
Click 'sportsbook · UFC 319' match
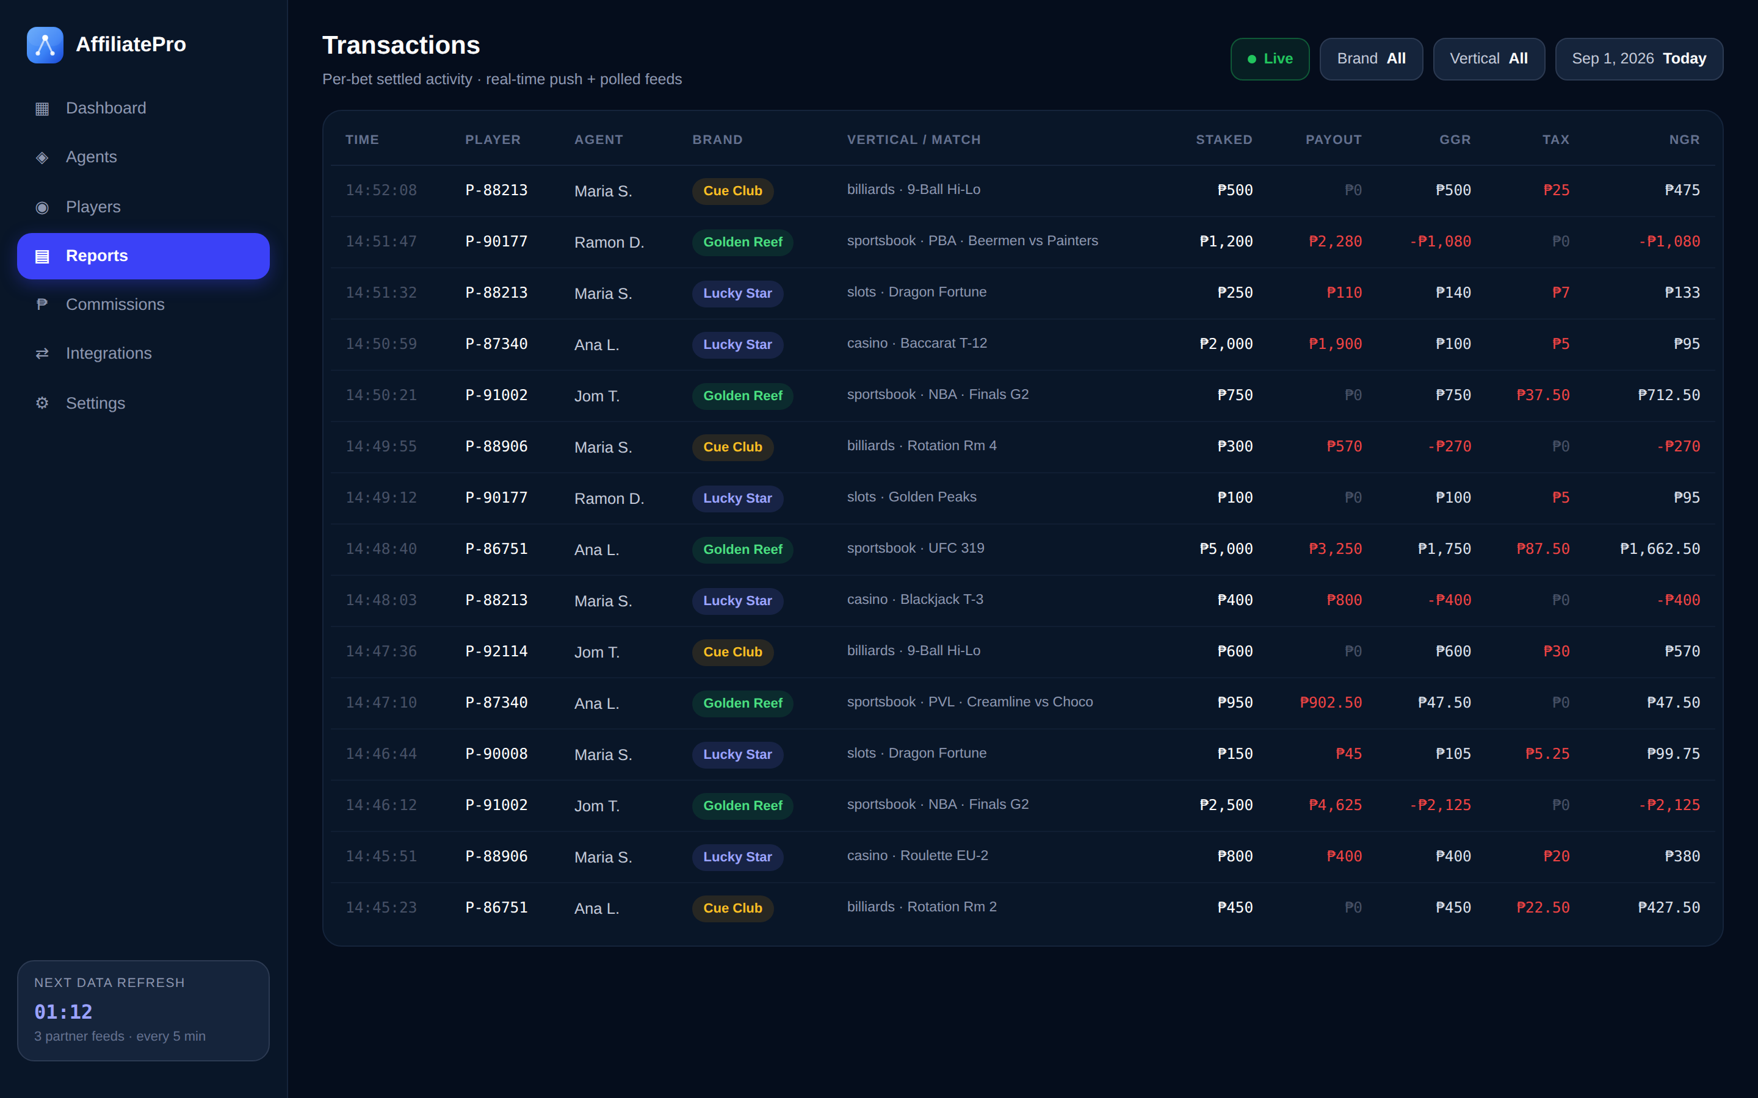[x=916, y=548]
